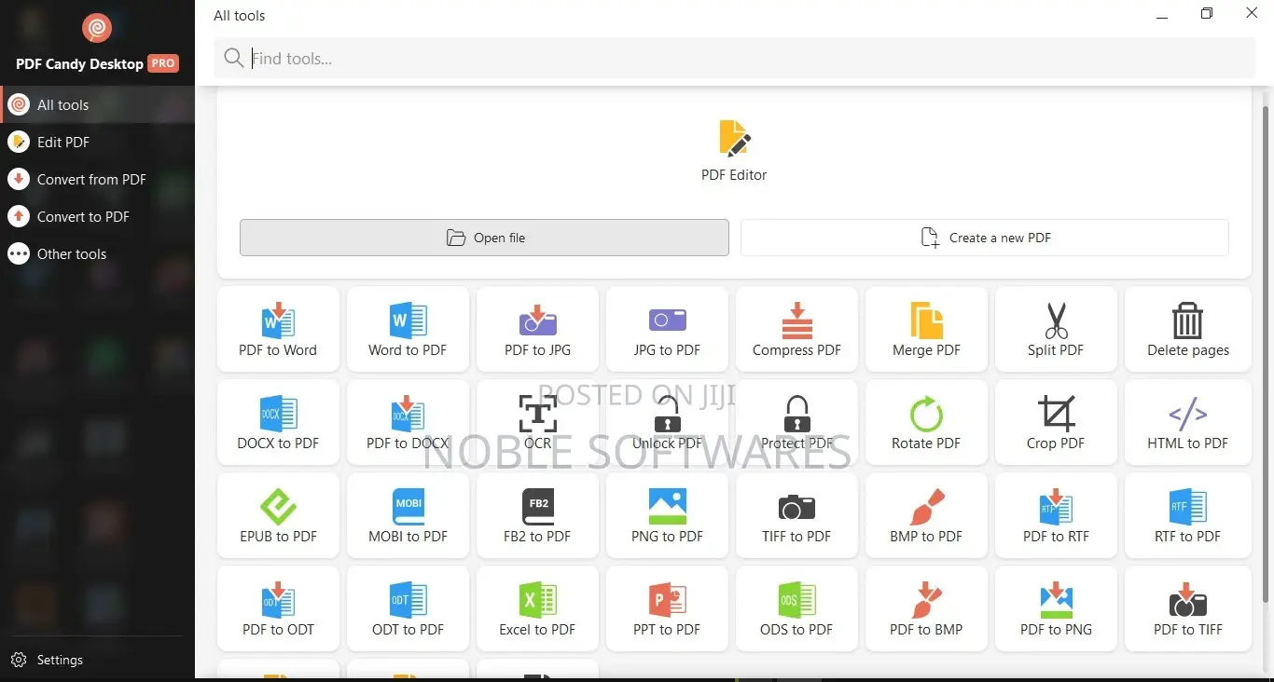Open the Compress PDF tool
1274x682 pixels.
796,329
